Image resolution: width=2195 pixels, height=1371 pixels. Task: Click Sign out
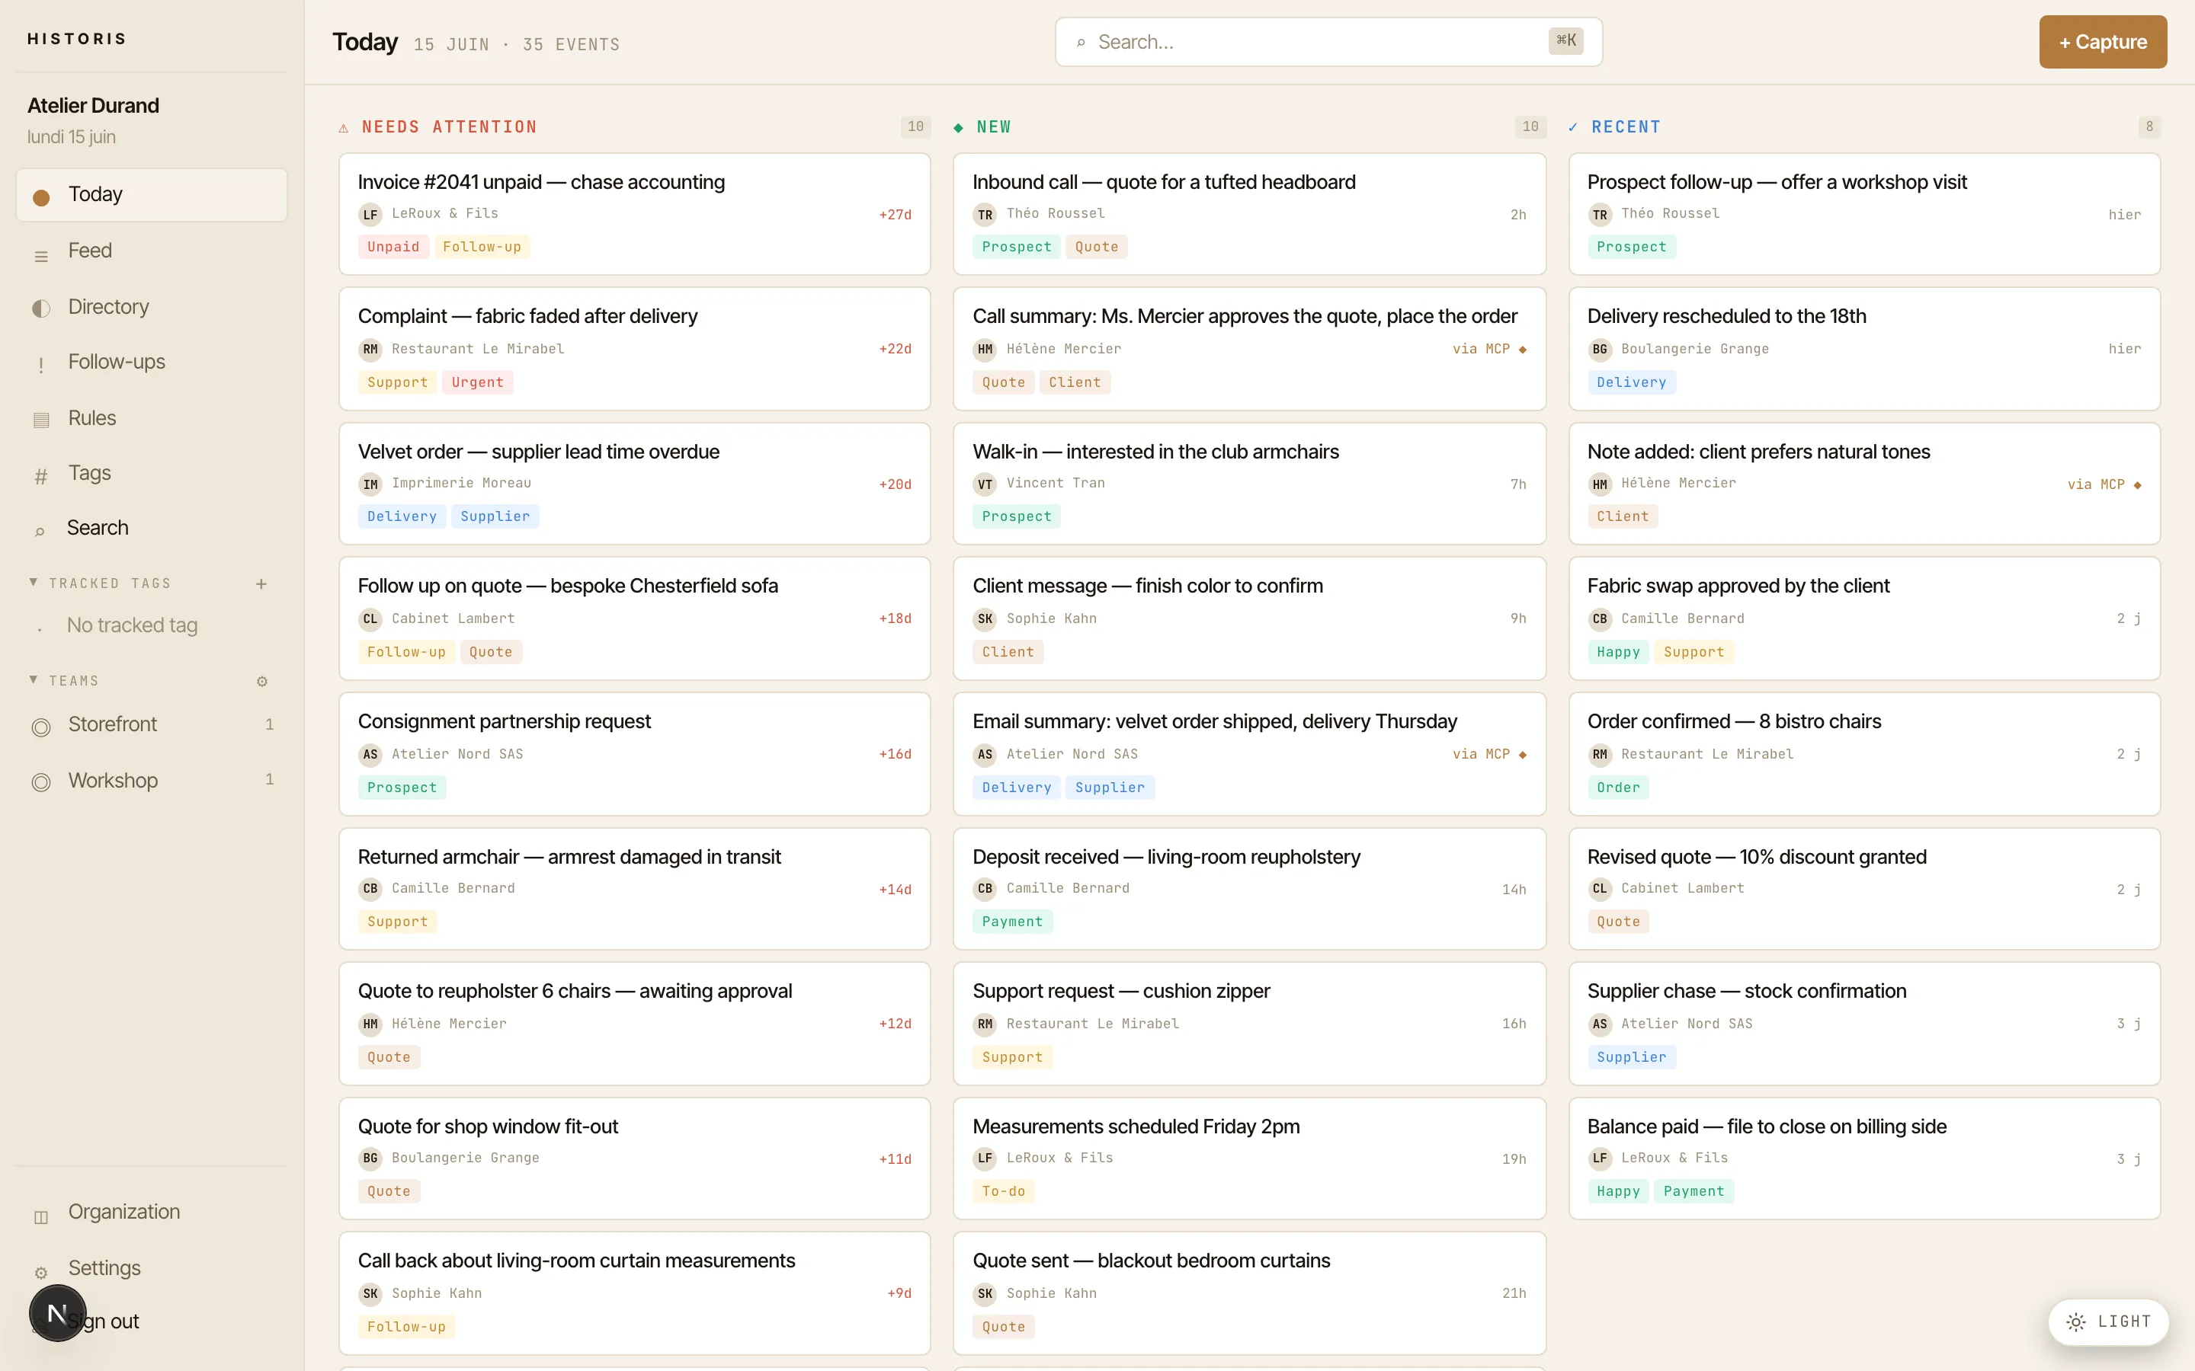(104, 1321)
